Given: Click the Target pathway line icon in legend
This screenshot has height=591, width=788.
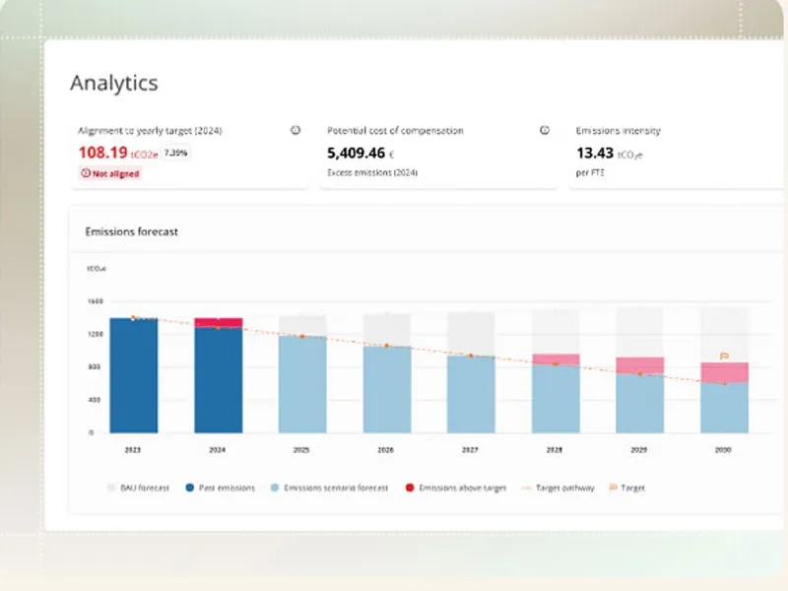Looking at the screenshot, I should coord(526,488).
